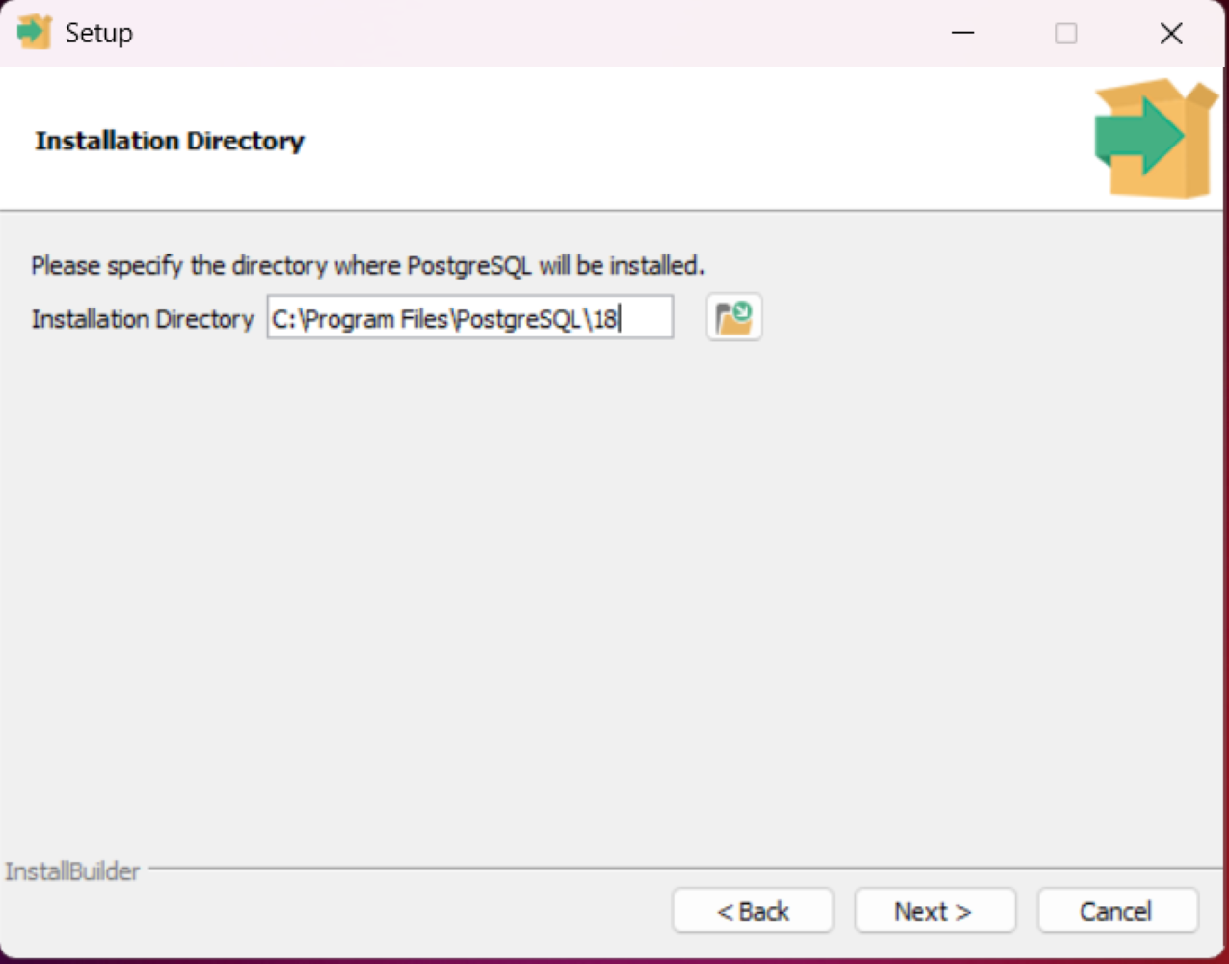Screen dimensions: 1229x964
Task: Click the InstallBuilder label
Action: 72,871
